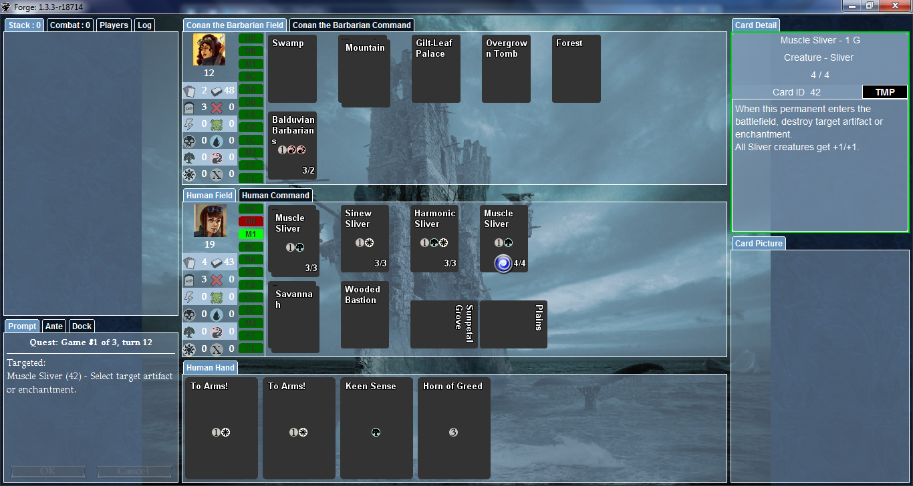Click Conan's exile red X icon

coord(217,107)
